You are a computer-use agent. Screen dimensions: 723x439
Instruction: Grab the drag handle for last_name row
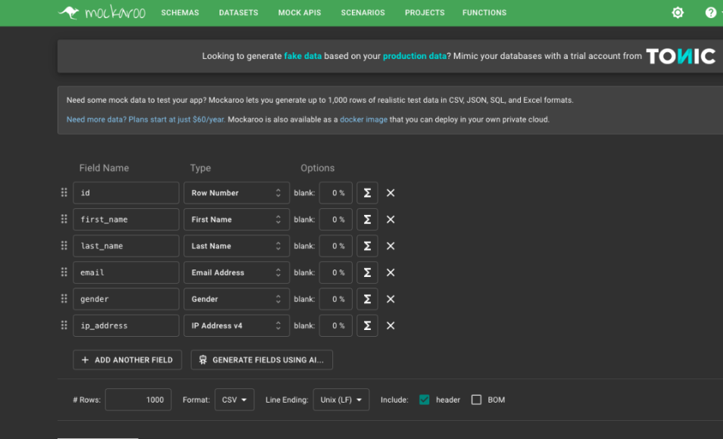[x=64, y=245]
